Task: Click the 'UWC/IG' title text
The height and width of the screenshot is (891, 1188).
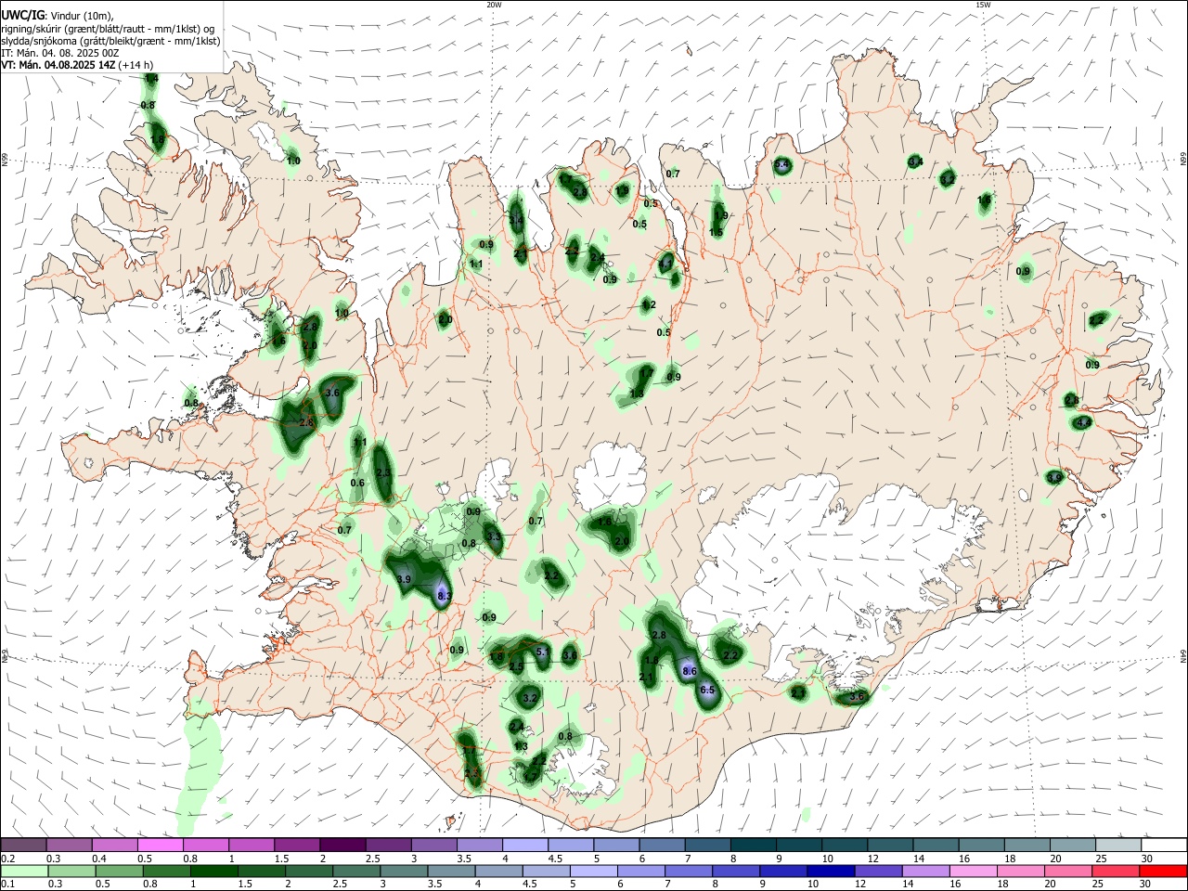Action: point(22,16)
